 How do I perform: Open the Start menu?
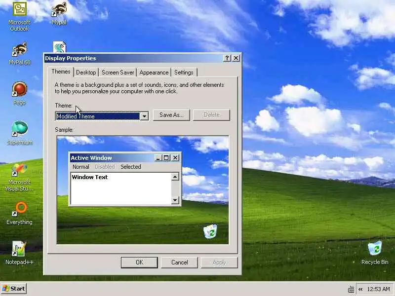coord(14,289)
